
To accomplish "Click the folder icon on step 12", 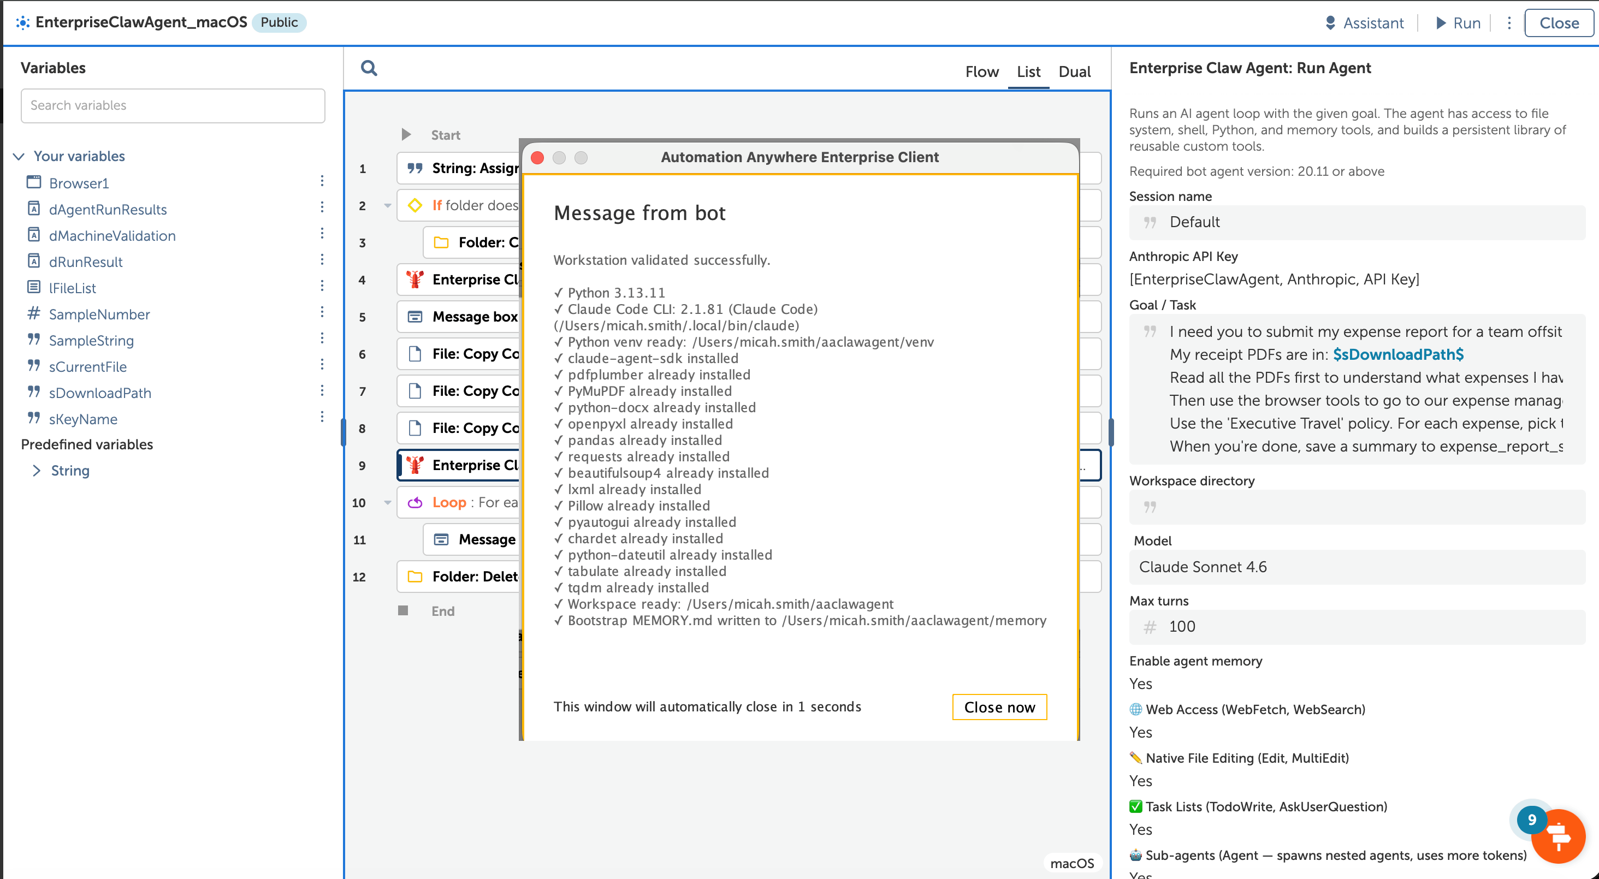I will [x=414, y=577].
